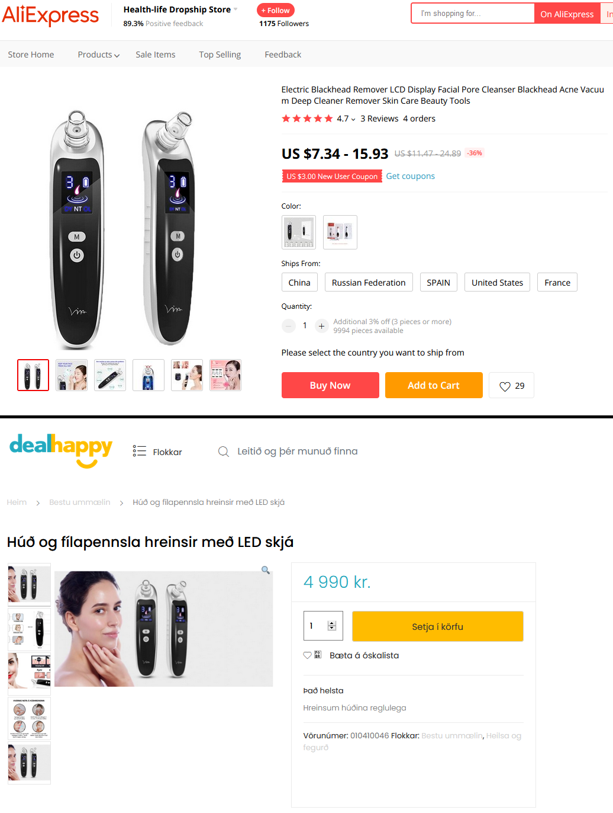
Task: Click the AliExpress logo
Action: point(50,15)
